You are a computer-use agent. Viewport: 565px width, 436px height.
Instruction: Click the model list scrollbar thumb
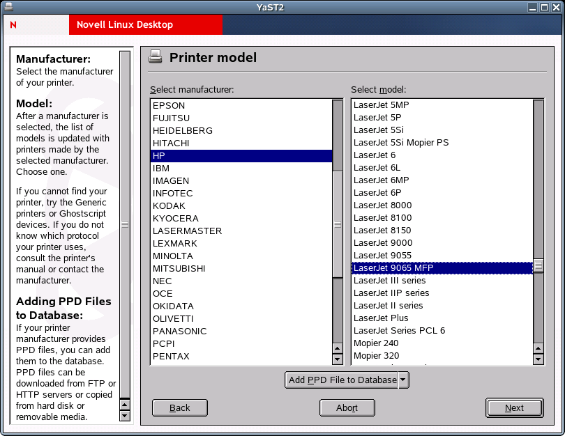(538, 265)
